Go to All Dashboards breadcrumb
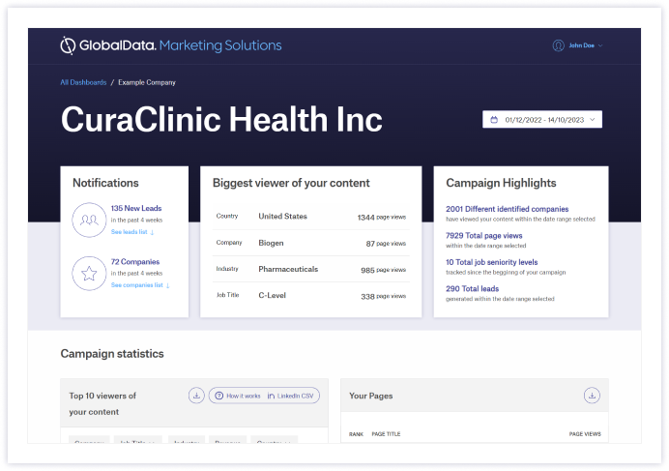Image resolution: width=669 pixels, height=471 pixels. (x=83, y=82)
